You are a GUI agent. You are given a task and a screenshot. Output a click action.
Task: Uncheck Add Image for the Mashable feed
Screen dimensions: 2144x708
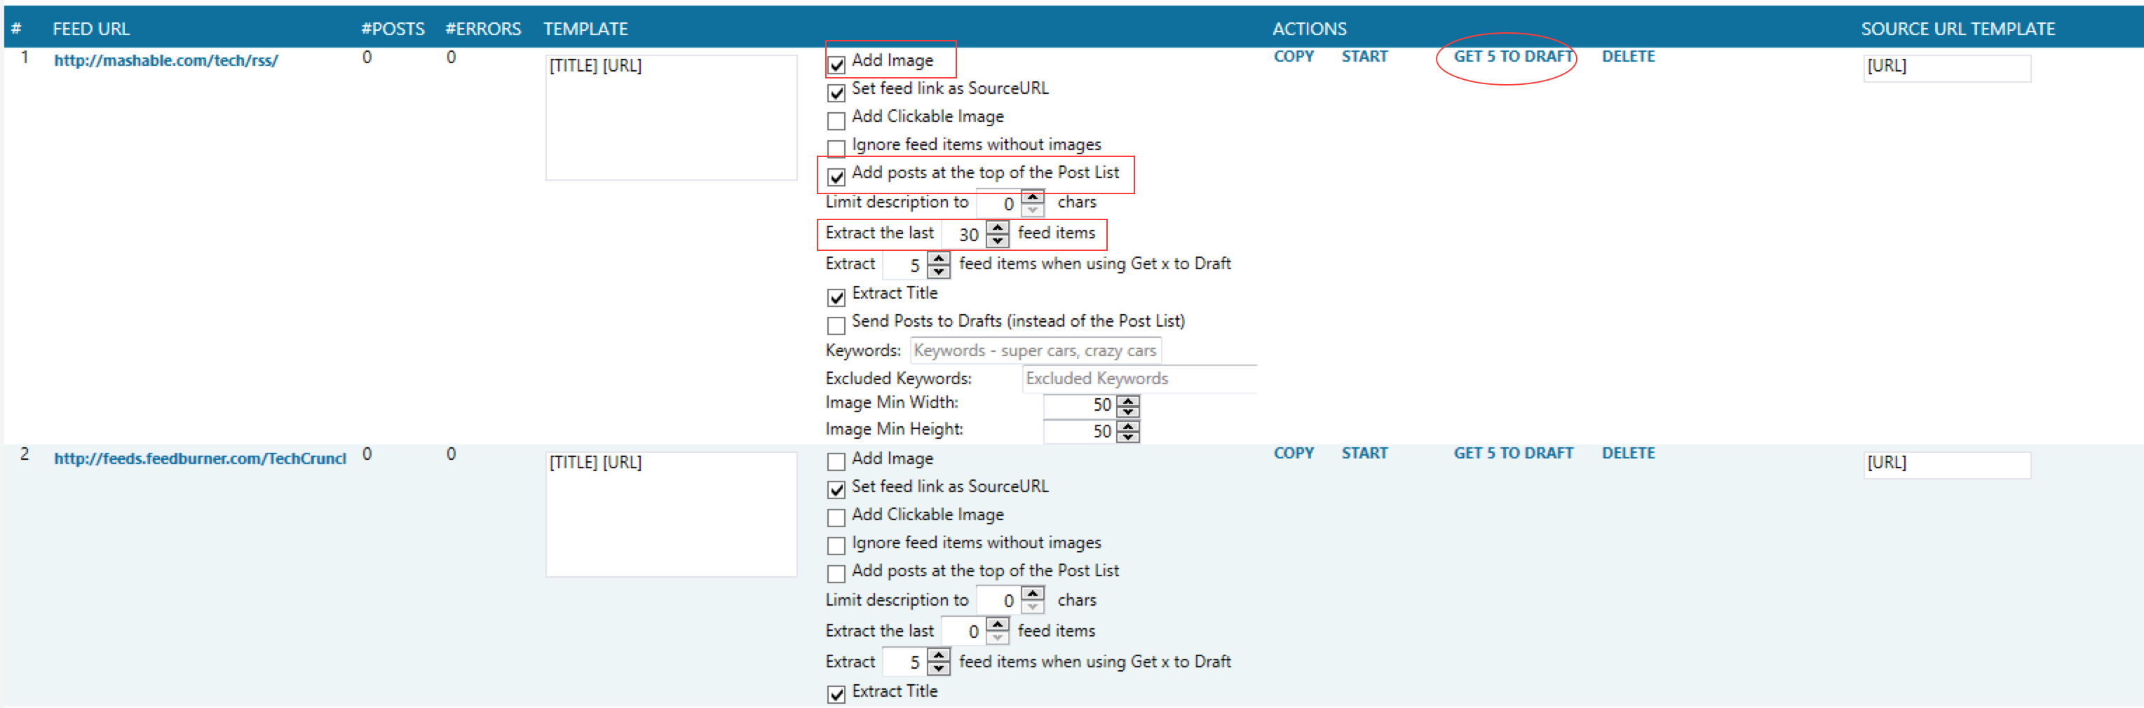point(836,64)
